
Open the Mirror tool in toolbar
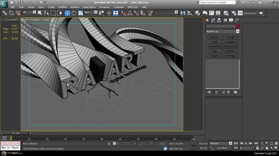pos(183,13)
